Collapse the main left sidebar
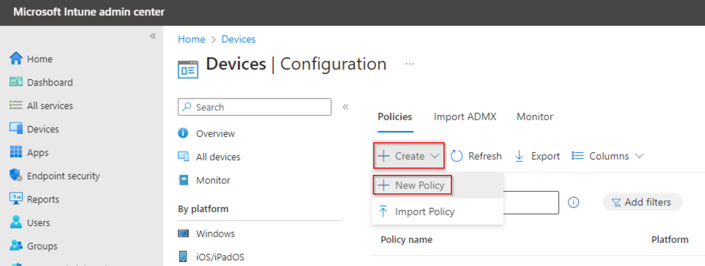Image resolution: width=705 pixels, height=266 pixels. (x=153, y=37)
